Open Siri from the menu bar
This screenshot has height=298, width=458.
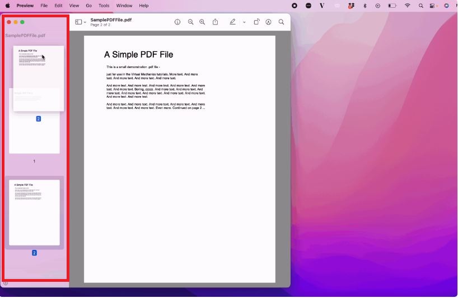click(446, 6)
